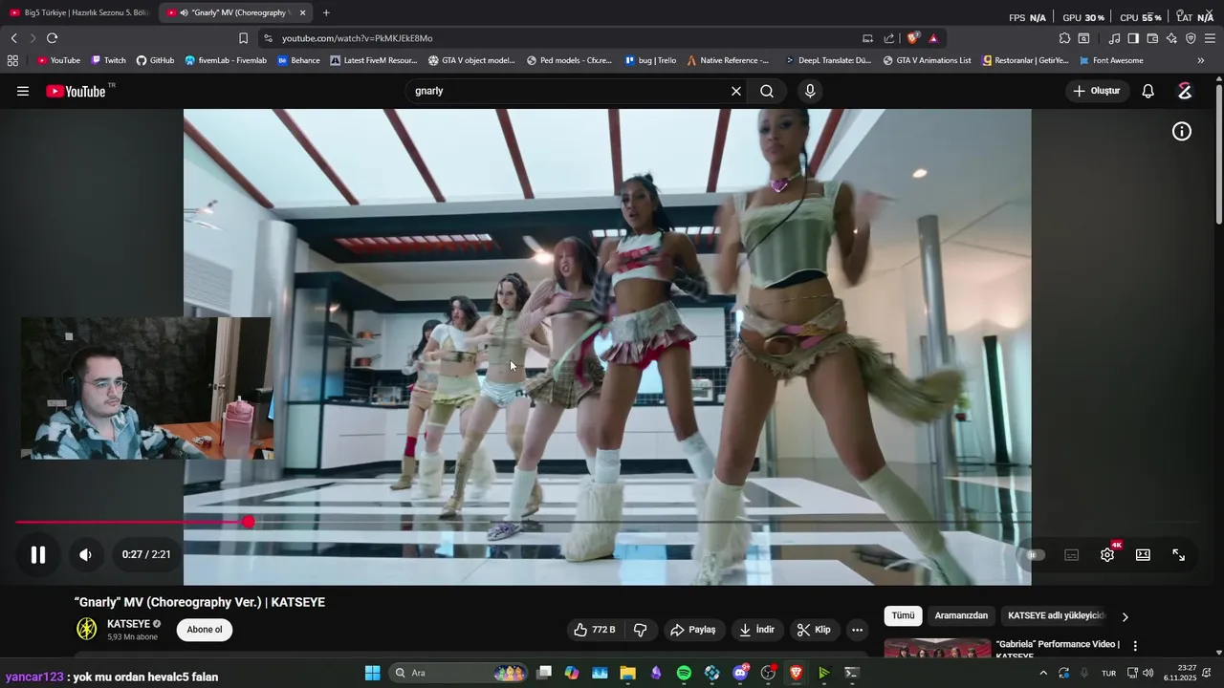Open Brave Rewards triangle icon

click(x=933, y=38)
